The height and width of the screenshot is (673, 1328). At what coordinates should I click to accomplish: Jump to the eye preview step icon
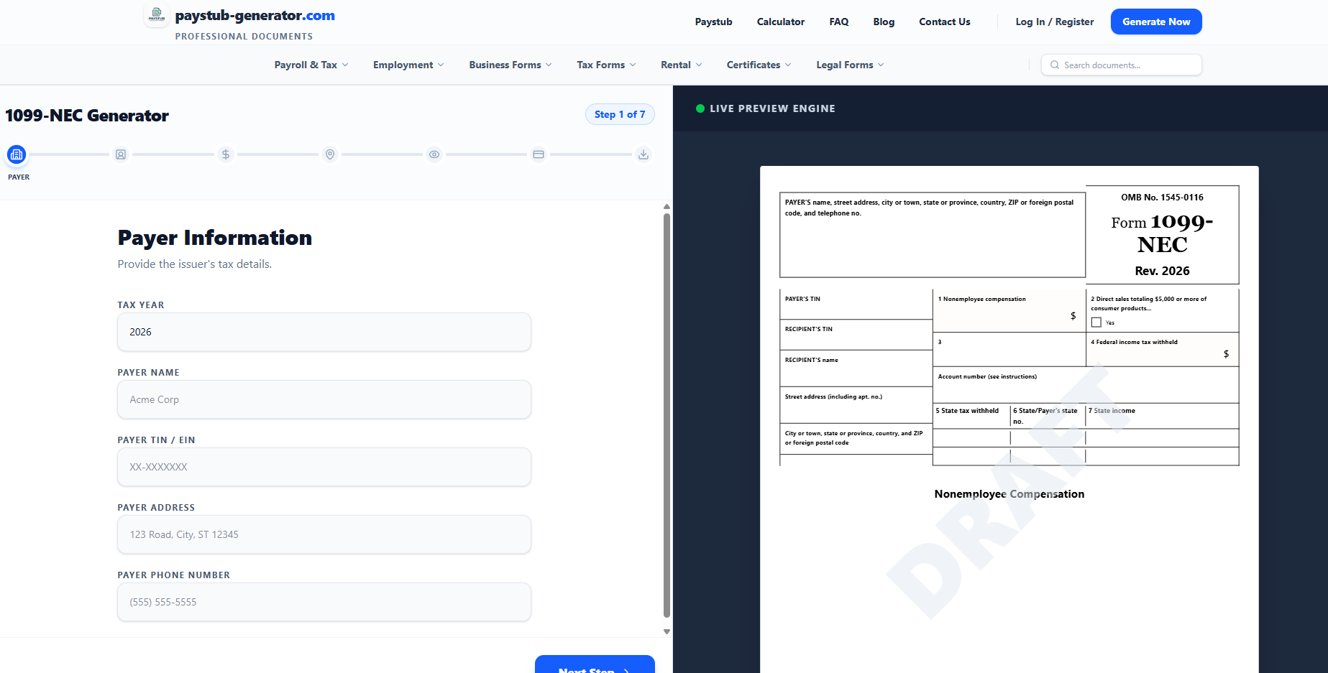pos(434,154)
